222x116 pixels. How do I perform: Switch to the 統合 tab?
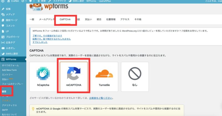tap(99, 19)
